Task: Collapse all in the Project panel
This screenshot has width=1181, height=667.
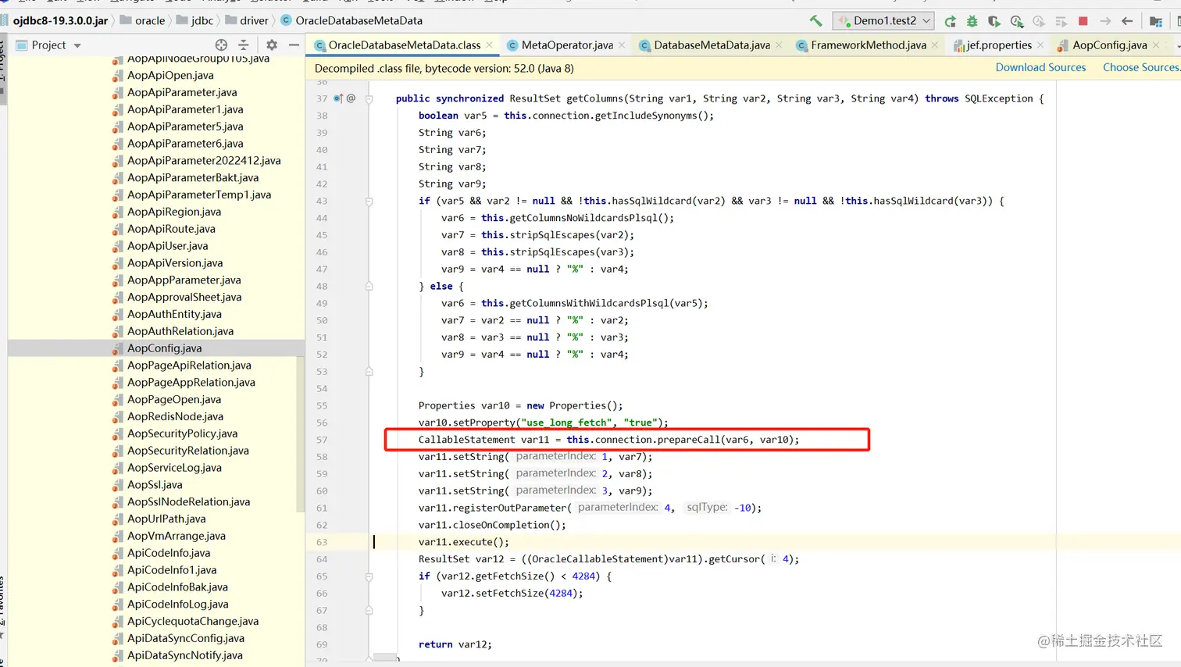Action: [243, 45]
